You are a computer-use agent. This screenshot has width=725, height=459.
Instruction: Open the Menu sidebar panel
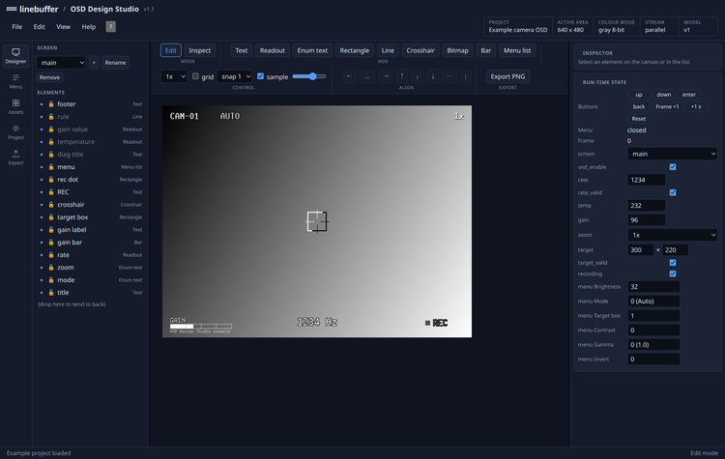tap(15, 81)
